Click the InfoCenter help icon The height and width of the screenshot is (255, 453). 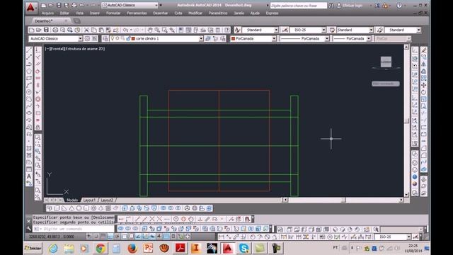pyautogui.click(x=399, y=6)
